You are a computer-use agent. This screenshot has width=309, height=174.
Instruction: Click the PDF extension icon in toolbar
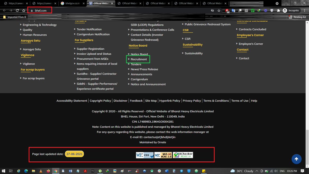tap(246, 11)
